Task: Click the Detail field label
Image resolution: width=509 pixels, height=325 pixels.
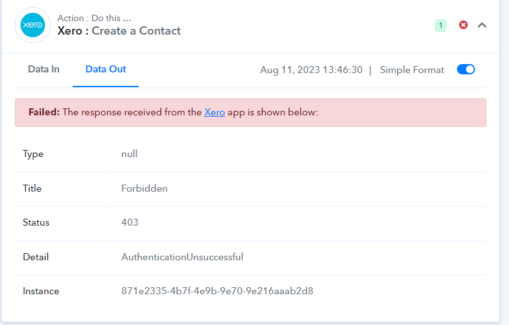Action: 36,257
